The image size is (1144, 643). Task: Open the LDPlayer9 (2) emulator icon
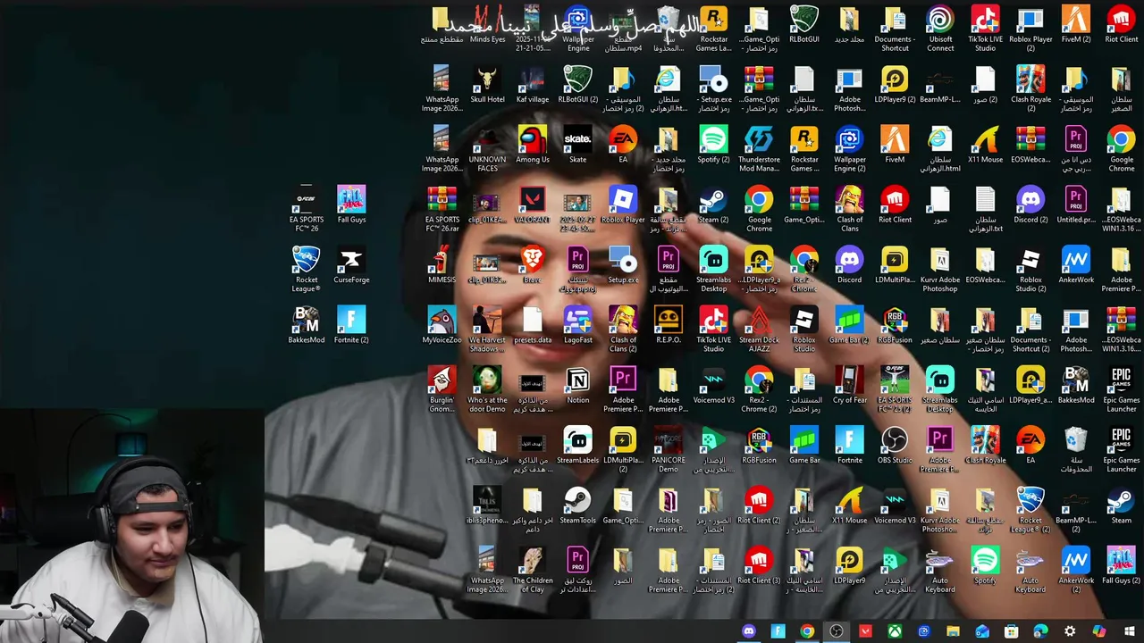click(x=895, y=85)
